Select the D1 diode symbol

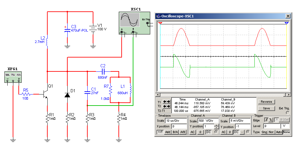pos(67,95)
